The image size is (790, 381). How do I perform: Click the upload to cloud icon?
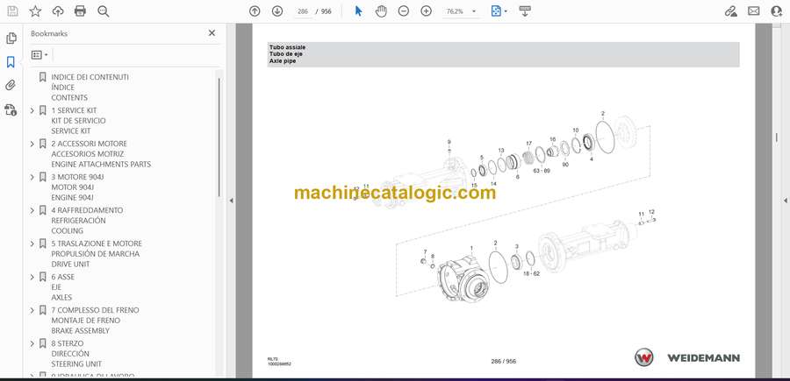(x=58, y=11)
